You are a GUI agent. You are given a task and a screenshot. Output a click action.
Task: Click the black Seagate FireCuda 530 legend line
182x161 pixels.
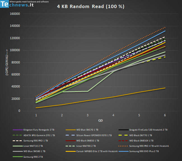coord(123,130)
